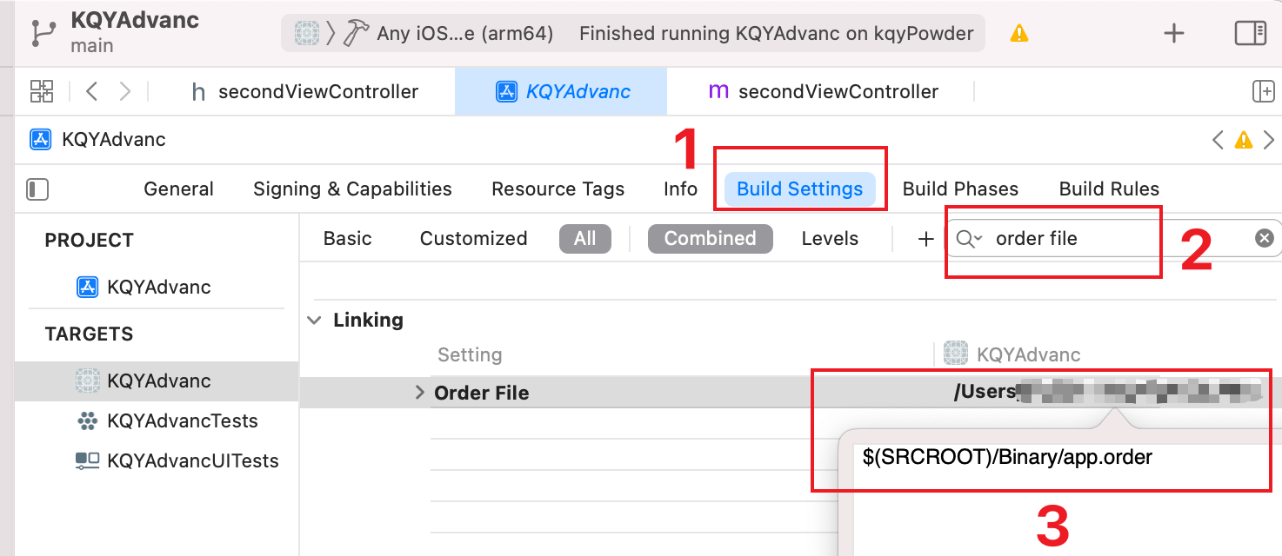Collapse the Linking section
This screenshot has width=1282, height=556.
314,321
